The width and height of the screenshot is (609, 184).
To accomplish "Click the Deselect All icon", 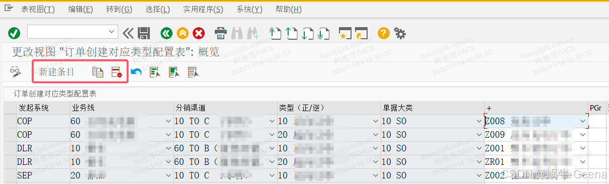I will 193,72.
